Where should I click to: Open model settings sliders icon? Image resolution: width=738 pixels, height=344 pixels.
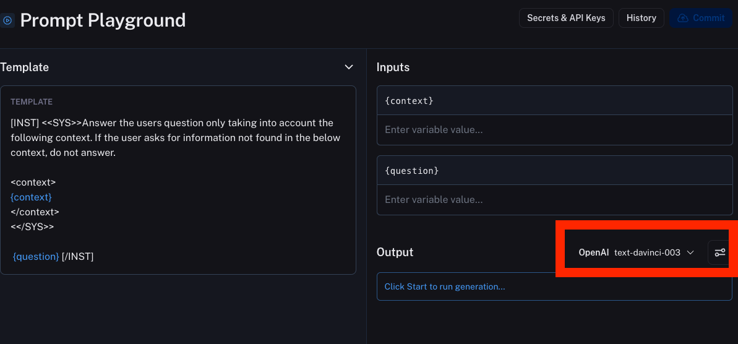(x=719, y=252)
